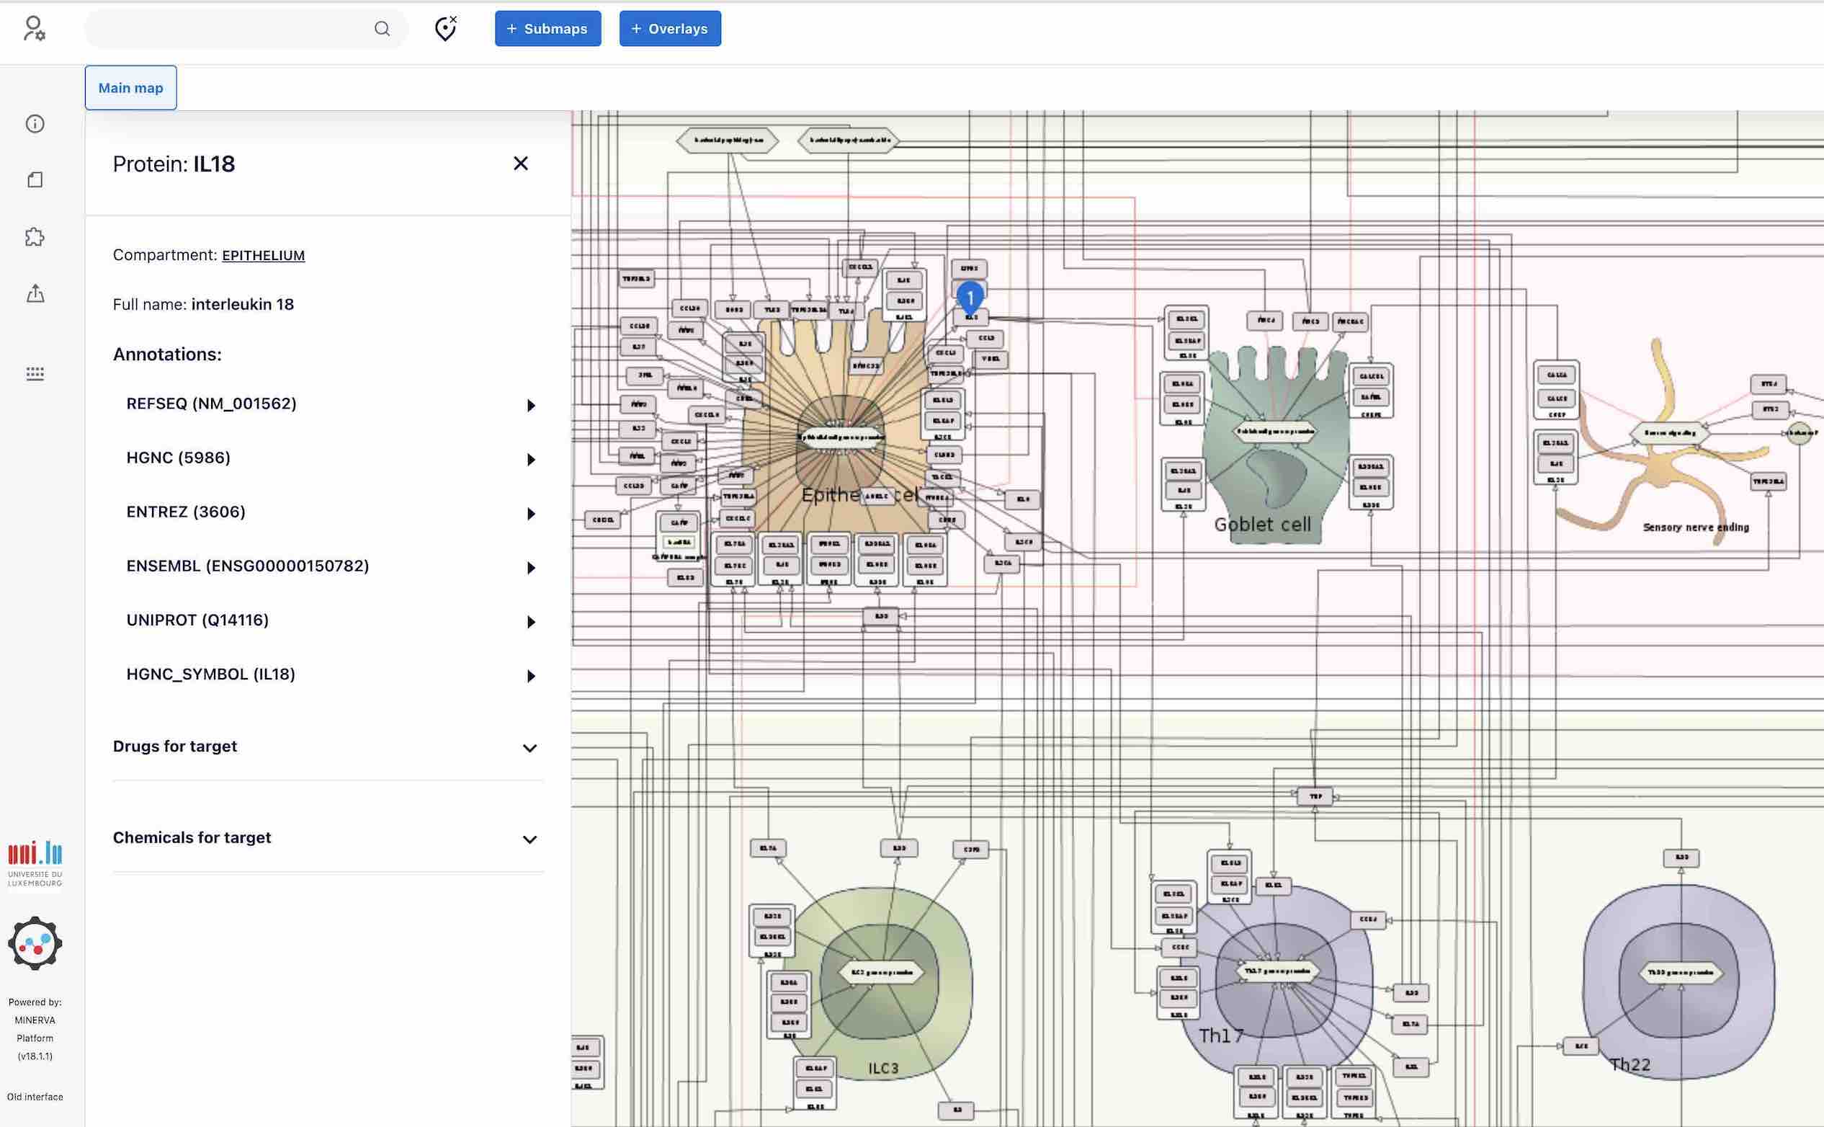Click the Overlays button

669,28
